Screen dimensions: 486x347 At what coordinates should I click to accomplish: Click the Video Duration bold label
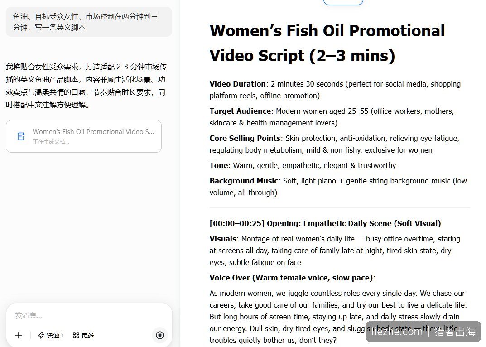(x=237, y=84)
